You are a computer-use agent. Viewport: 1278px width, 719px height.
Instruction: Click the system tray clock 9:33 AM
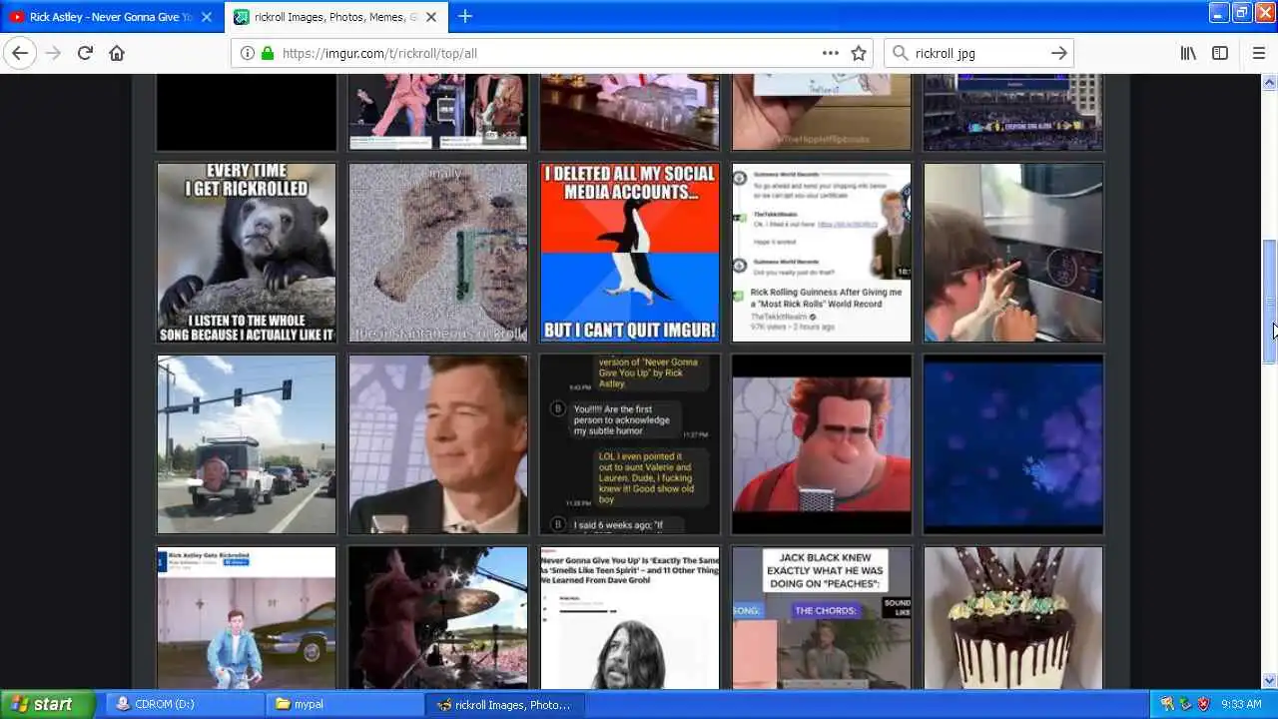coord(1241,704)
